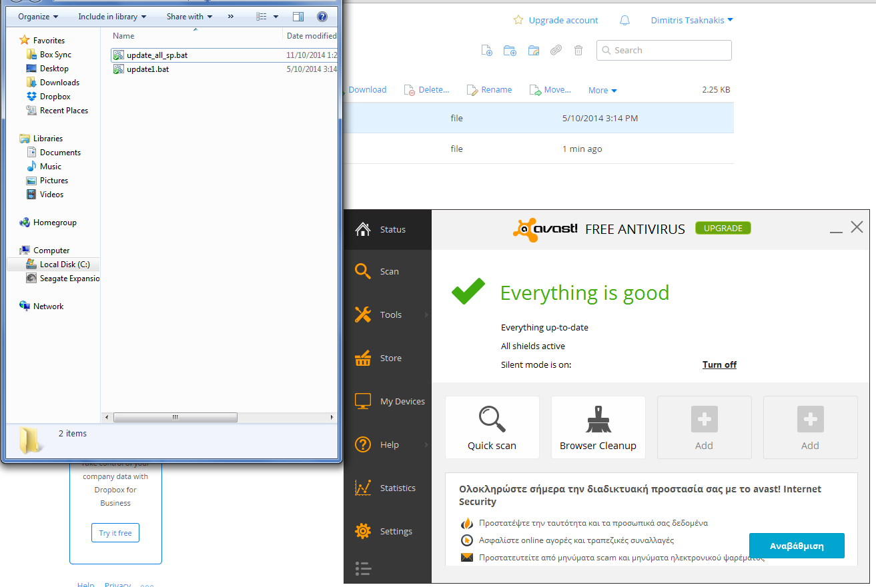Select Homegroup in Explorer navigation pane

coord(55,223)
